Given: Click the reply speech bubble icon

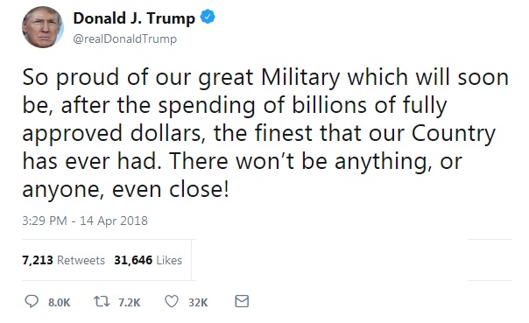Looking at the screenshot, I should 32,301.
